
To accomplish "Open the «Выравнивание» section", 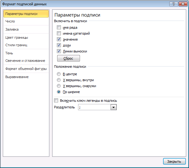I will 26,77.
